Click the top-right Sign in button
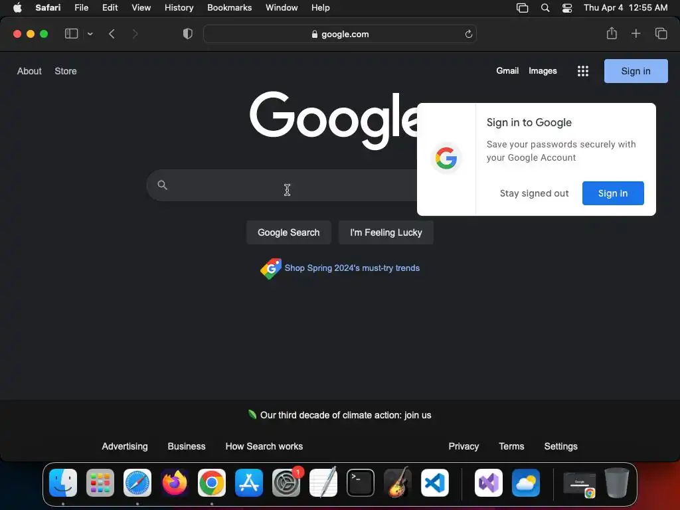The height and width of the screenshot is (510, 680). click(636, 71)
